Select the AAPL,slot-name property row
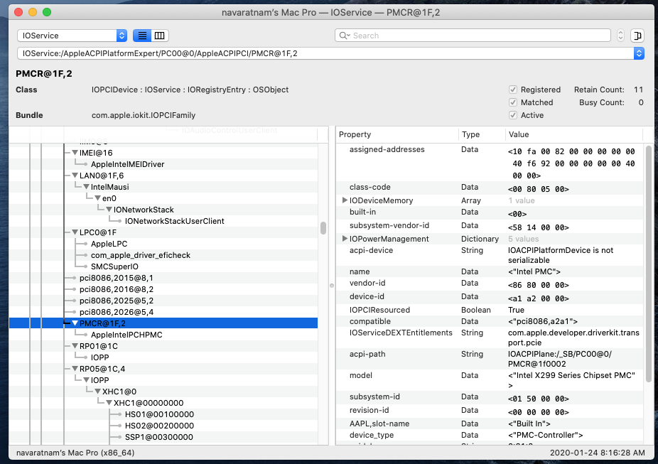Screen dimensions: 658x464 point(490,423)
